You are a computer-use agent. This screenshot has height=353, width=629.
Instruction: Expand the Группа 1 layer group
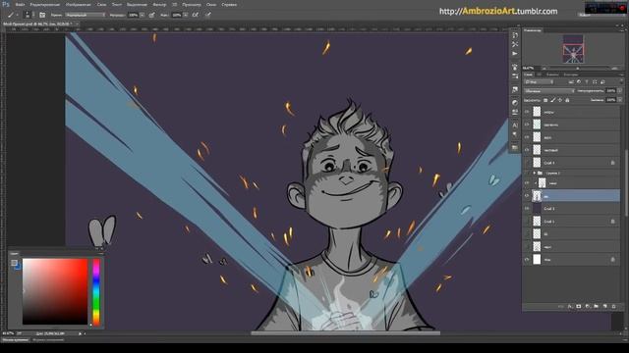click(x=535, y=173)
